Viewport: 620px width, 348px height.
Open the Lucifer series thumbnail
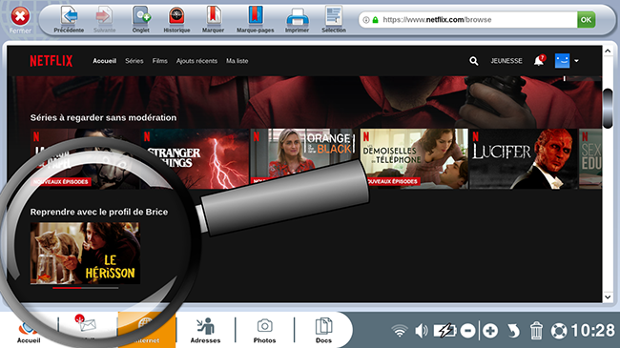(524, 158)
